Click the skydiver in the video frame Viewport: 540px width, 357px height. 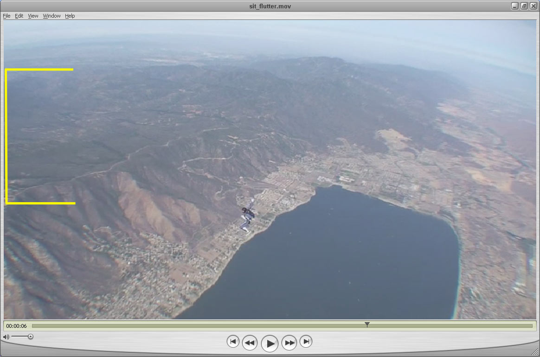248,216
